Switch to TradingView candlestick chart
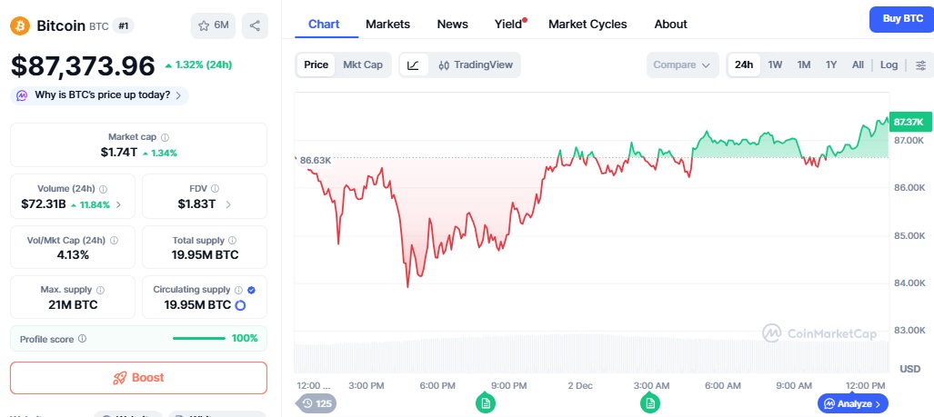The height and width of the screenshot is (417, 934). click(x=476, y=65)
